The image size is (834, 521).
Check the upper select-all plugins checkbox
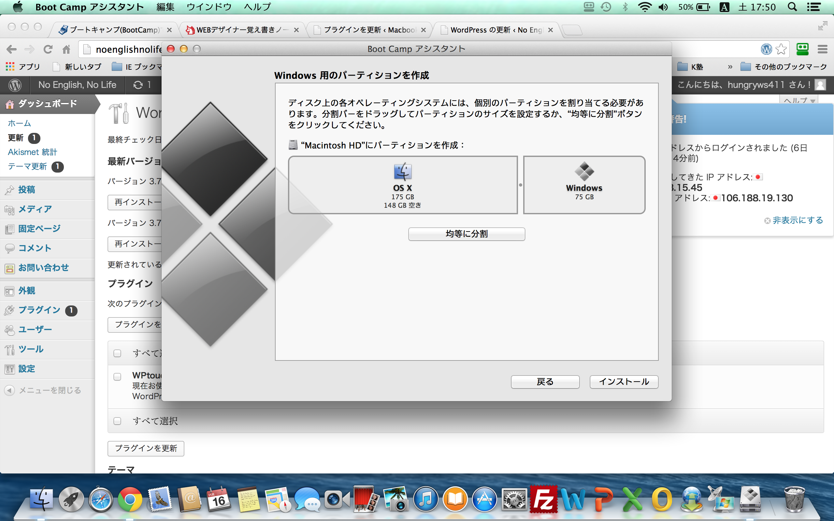pyautogui.click(x=117, y=353)
